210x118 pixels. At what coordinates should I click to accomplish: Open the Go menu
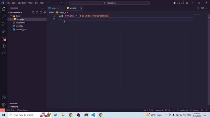[x=36, y=3]
